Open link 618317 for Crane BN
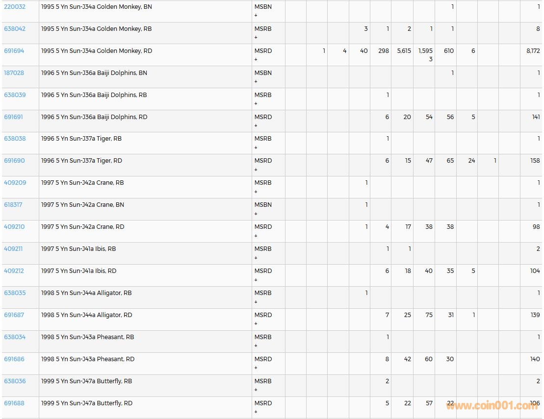The height and width of the screenshot is (419, 544). click(x=13, y=205)
